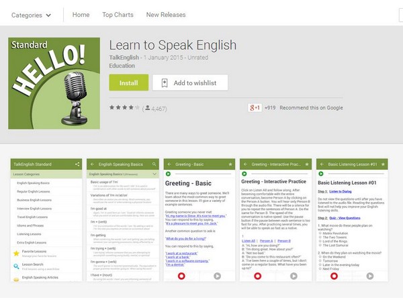Select the On the Weekend radio option
The image size is (403, 302).
(320, 256)
